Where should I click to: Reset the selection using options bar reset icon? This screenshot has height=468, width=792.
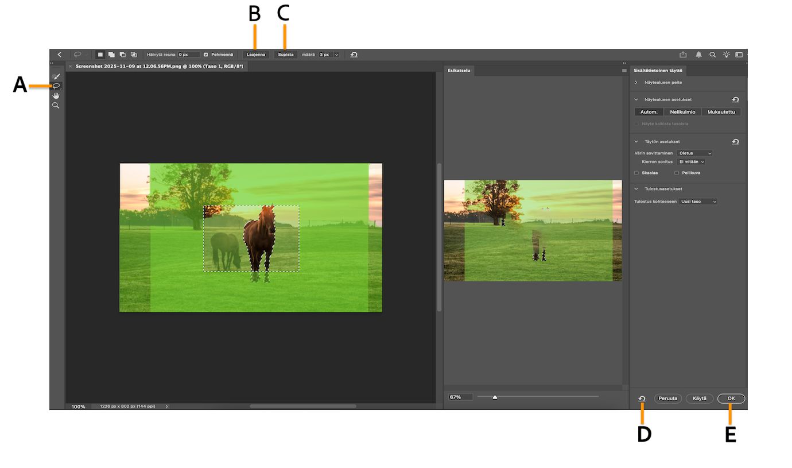(354, 55)
